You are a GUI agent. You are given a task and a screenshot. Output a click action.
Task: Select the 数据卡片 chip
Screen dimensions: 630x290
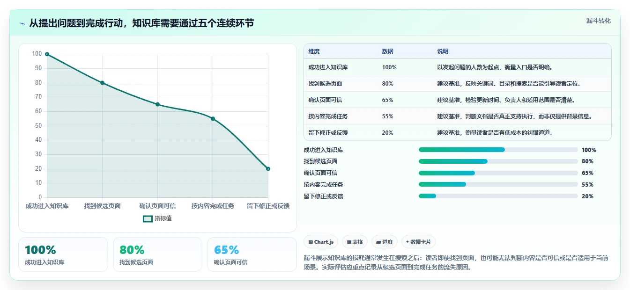click(x=418, y=242)
